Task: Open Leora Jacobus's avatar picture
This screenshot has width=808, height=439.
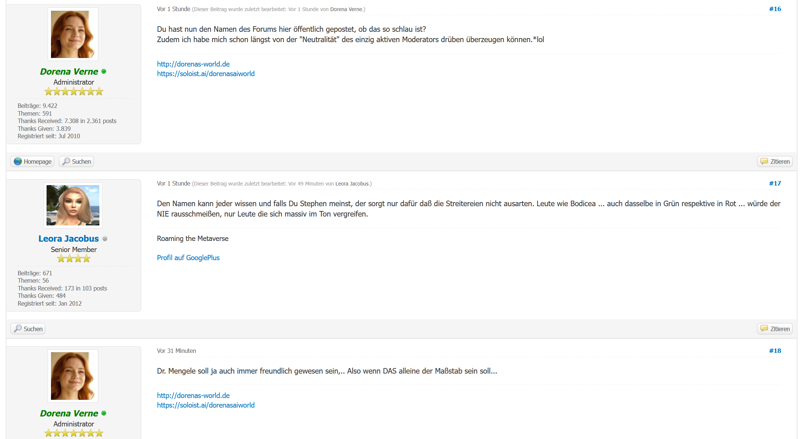Action: [x=73, y=205]
